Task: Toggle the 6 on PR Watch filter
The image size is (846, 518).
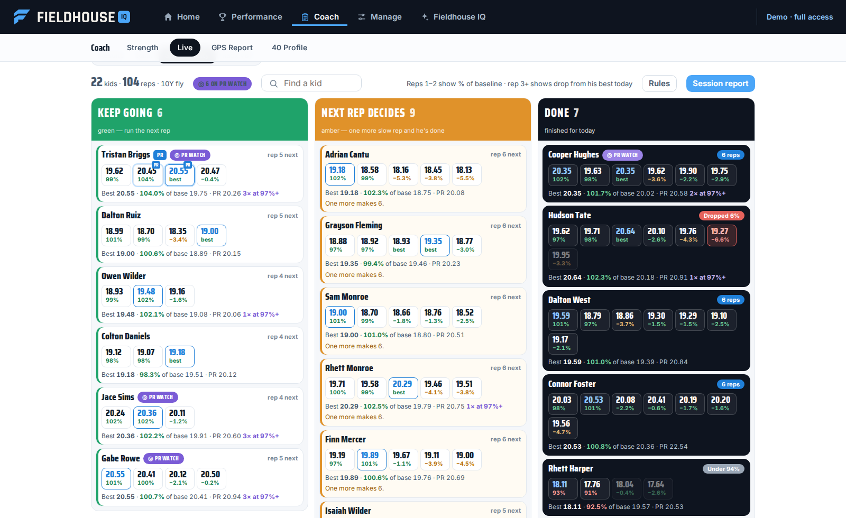Action: [222, 84]
